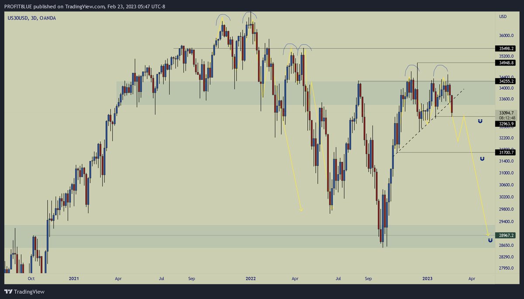
Task: Click the 35200.0 tick on the price axis
Action: point(507,56)
